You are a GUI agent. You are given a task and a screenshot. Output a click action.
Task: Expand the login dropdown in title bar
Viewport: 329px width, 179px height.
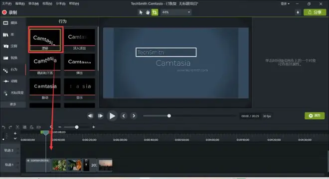pos(285,4)
